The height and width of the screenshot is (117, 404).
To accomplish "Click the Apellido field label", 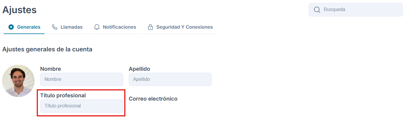I will coord(140,69).
